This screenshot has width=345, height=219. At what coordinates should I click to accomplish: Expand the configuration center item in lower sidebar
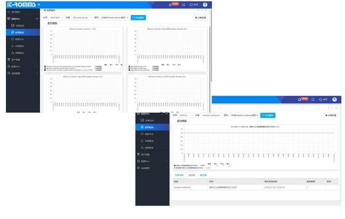(152, 161)
